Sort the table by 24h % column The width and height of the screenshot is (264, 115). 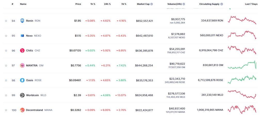(x=107, y=4)
